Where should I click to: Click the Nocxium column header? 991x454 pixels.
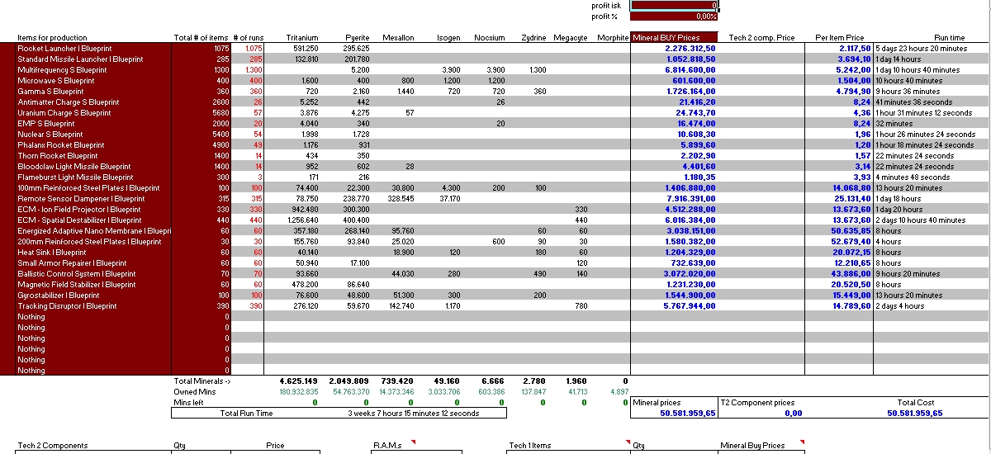pos(489,38)
